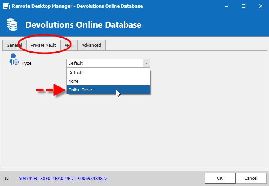Collapse the Type dropdown using its arrow

(x=146, y=63)
